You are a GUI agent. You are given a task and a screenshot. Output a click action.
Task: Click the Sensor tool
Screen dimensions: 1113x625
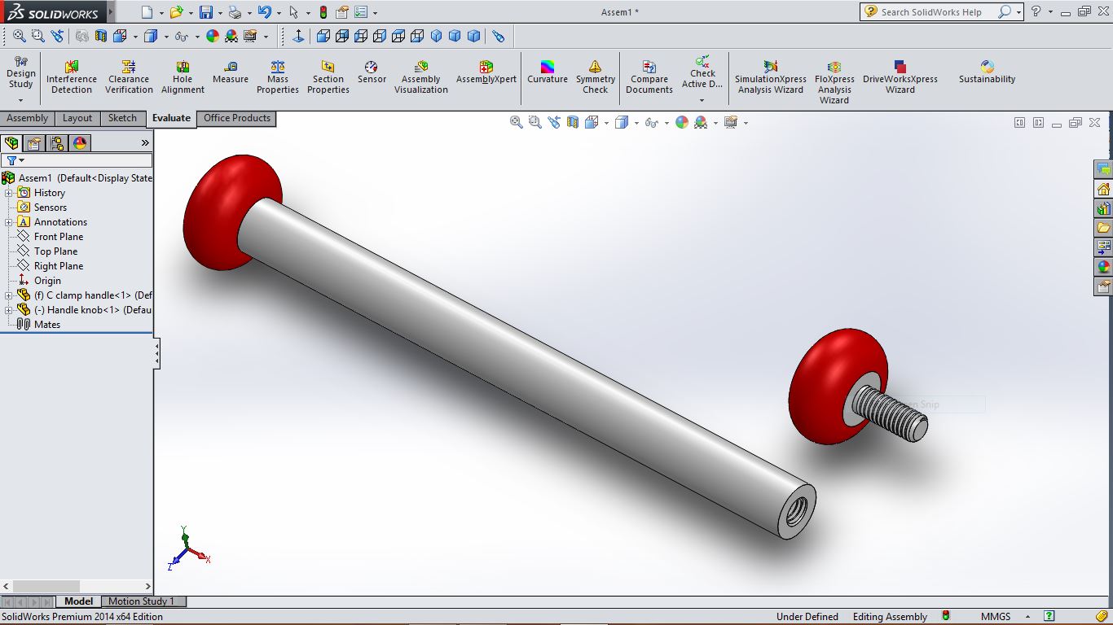[x=372, y=72]
